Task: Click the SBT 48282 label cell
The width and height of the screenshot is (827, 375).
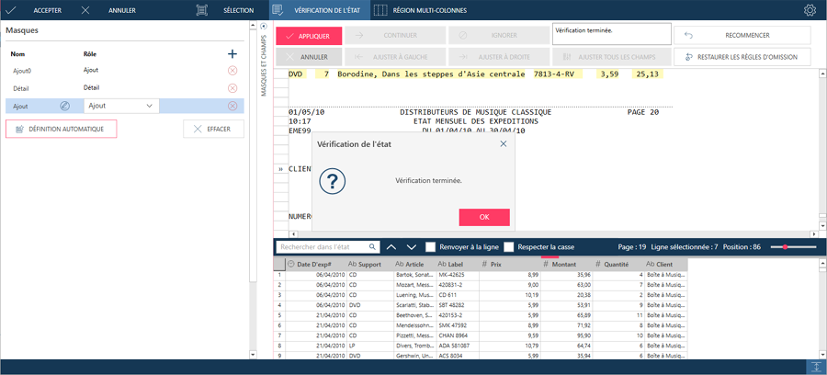Action: [458, 304]
